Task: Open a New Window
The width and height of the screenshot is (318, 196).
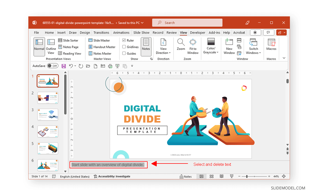Action: point(229,46)
